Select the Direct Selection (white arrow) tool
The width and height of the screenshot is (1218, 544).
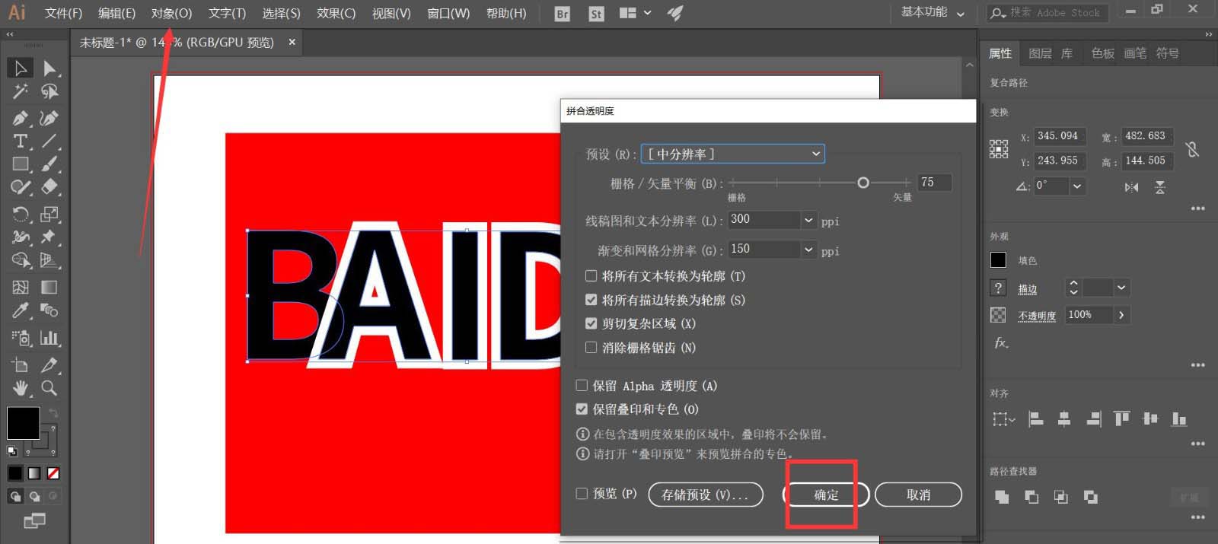click(49, 68)
